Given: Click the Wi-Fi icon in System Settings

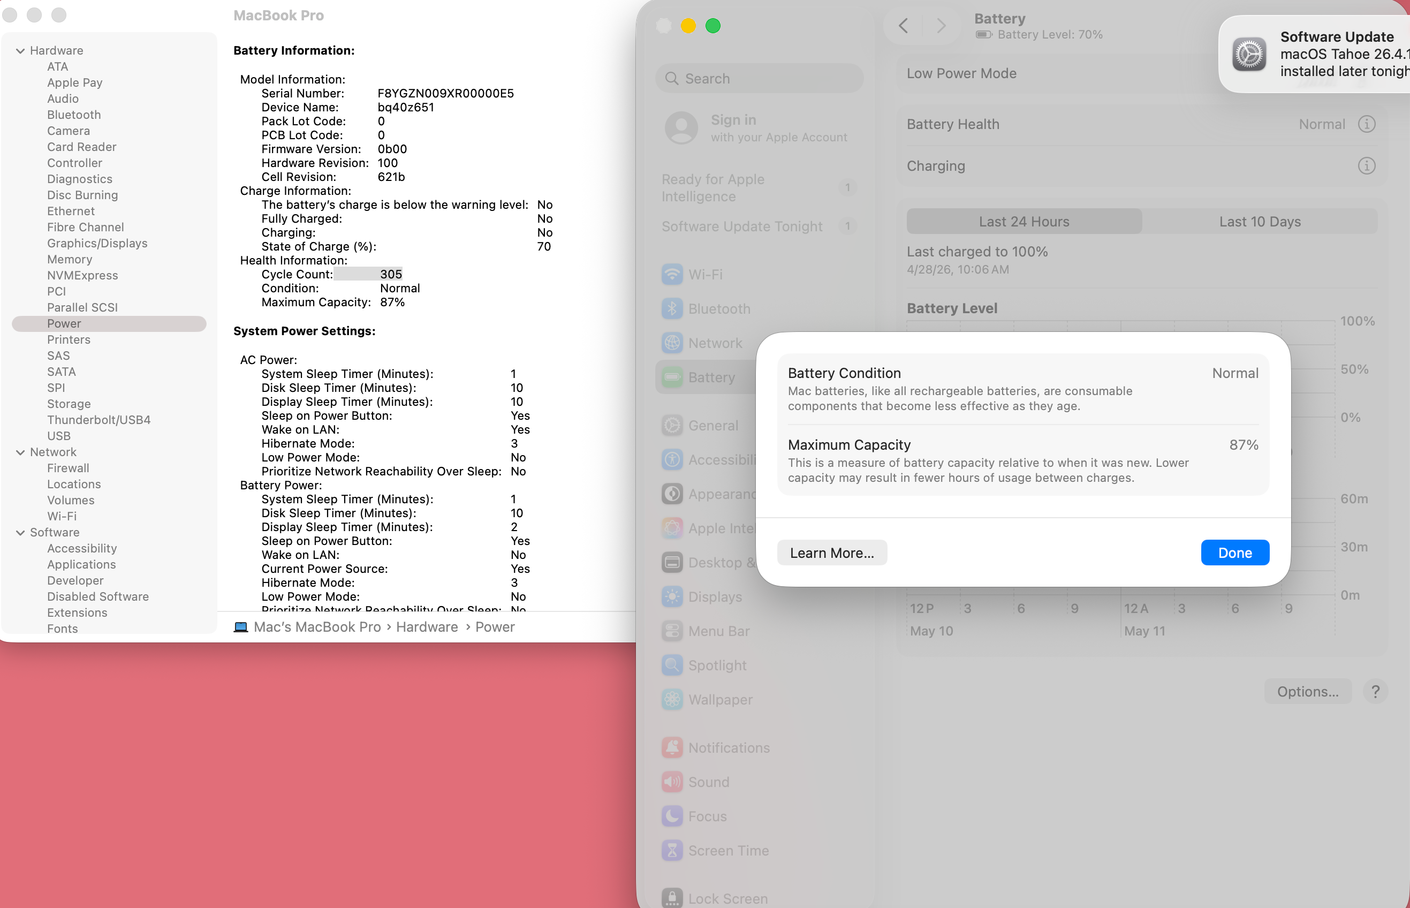Looking at the screenshot, I should [x=672, y=274].
